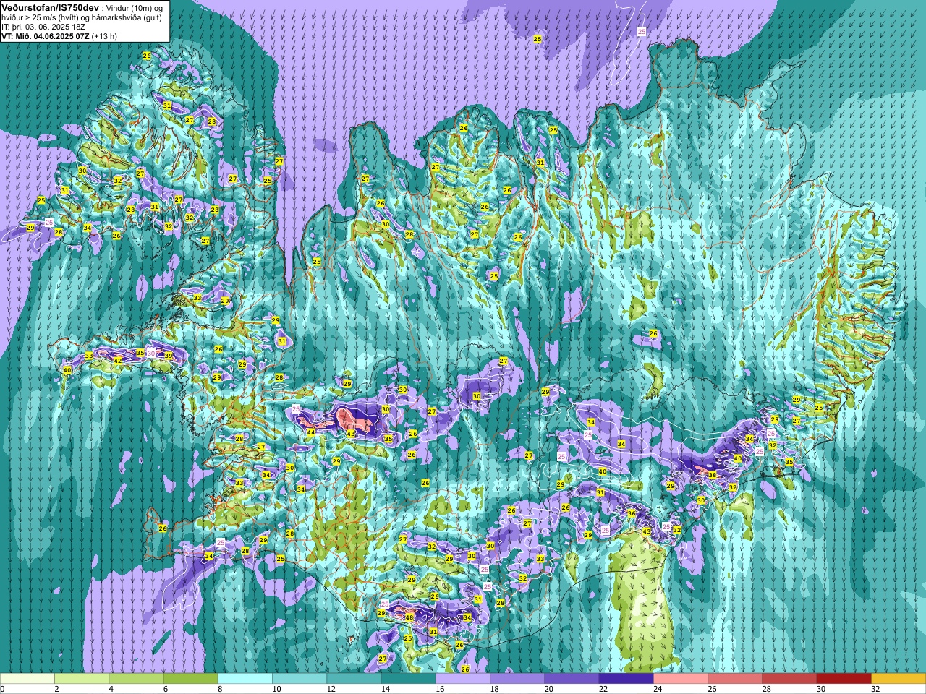Select the olive green 6–8 m/s legend swatch
The height and width of the screenshot is (694, 926).
(190, 679)
